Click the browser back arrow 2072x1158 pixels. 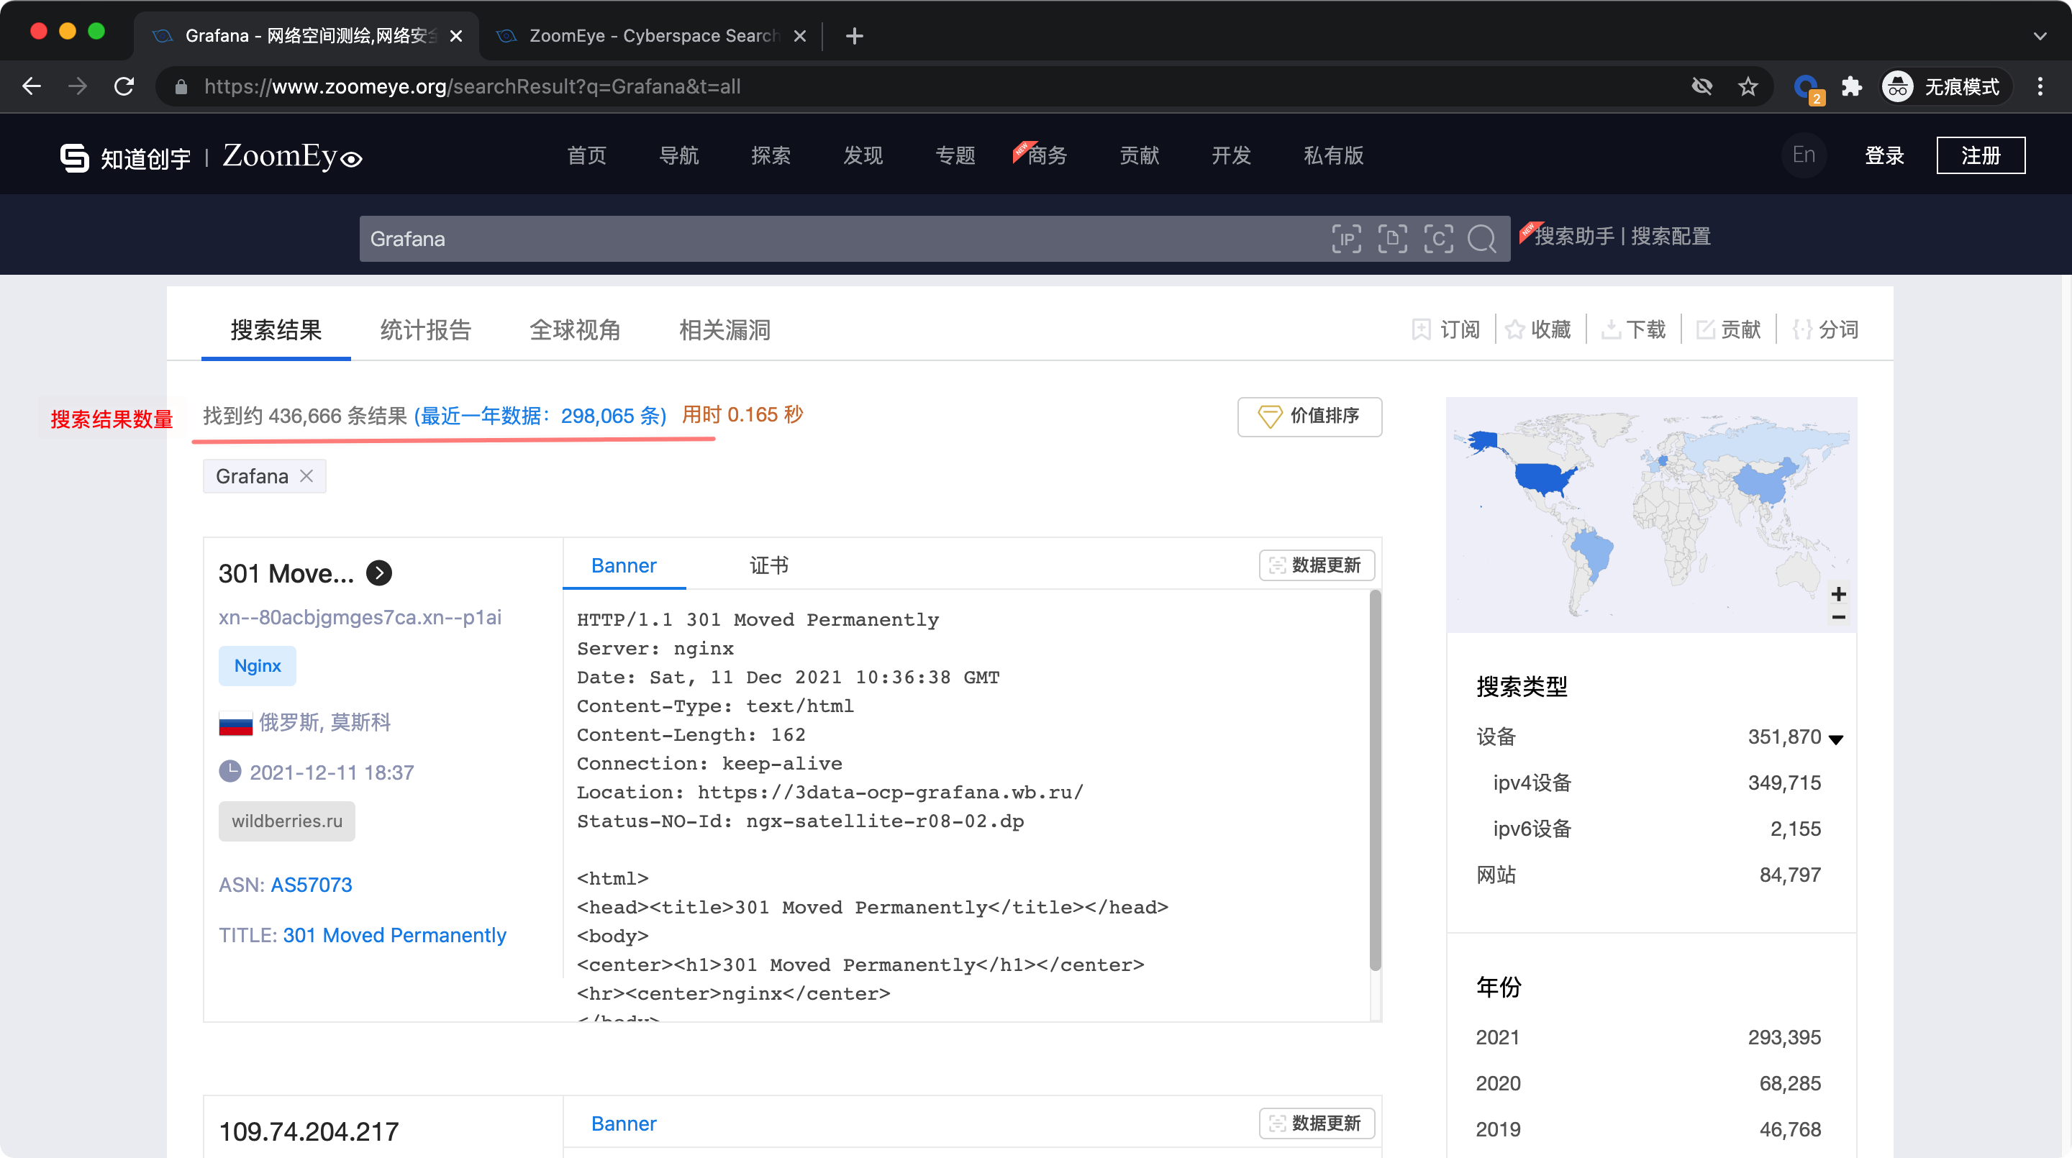pyautogui.click(x=32, y=86)
